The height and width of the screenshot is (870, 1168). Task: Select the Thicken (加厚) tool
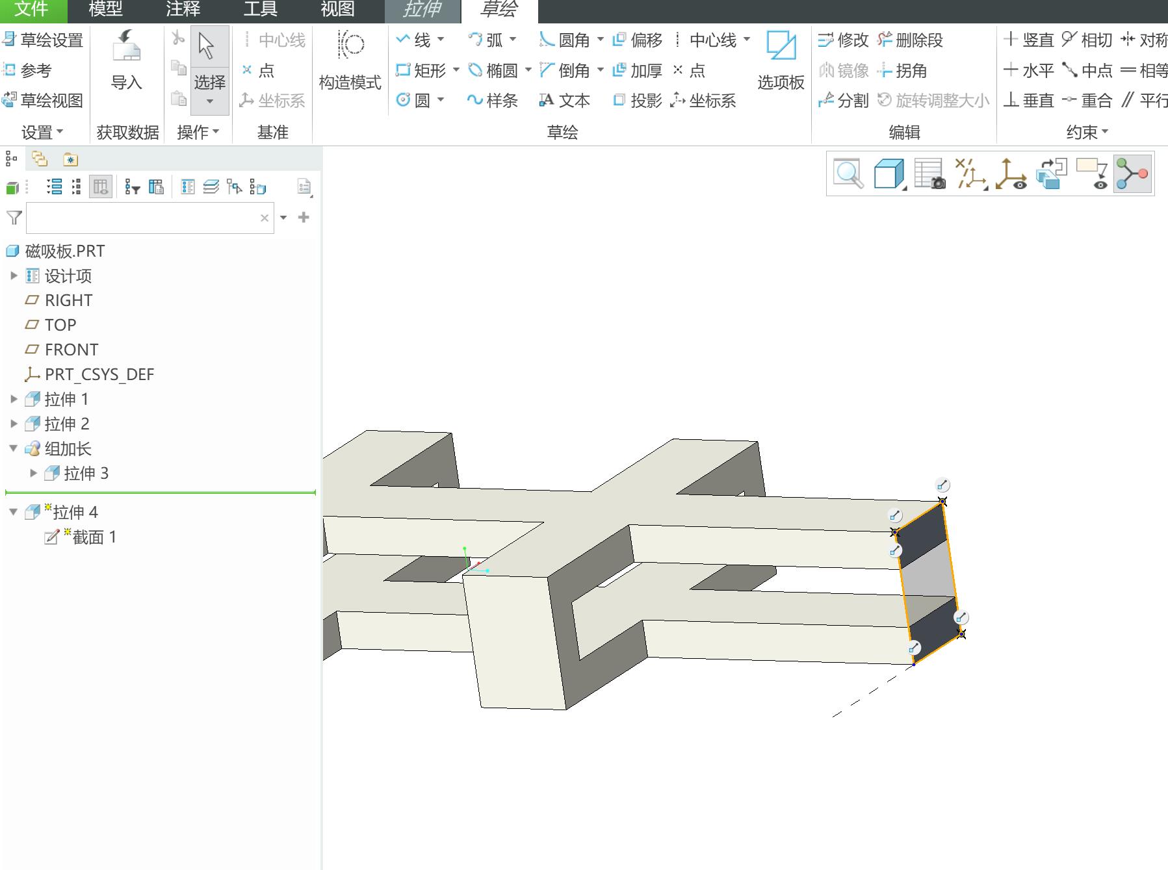[x=638, y=70]
